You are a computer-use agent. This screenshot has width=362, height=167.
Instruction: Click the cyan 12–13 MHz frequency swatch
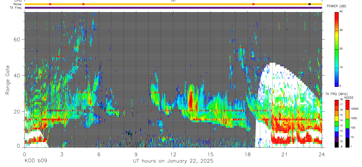pyautogui.click(x=337, y=129)
